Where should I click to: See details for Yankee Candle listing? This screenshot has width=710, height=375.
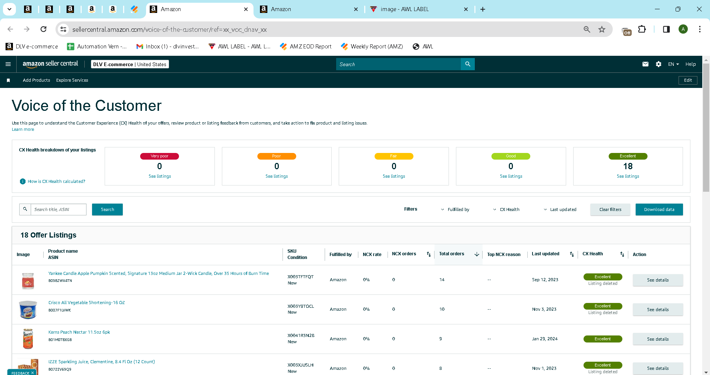pyautogui.click(x=658, y=280)
